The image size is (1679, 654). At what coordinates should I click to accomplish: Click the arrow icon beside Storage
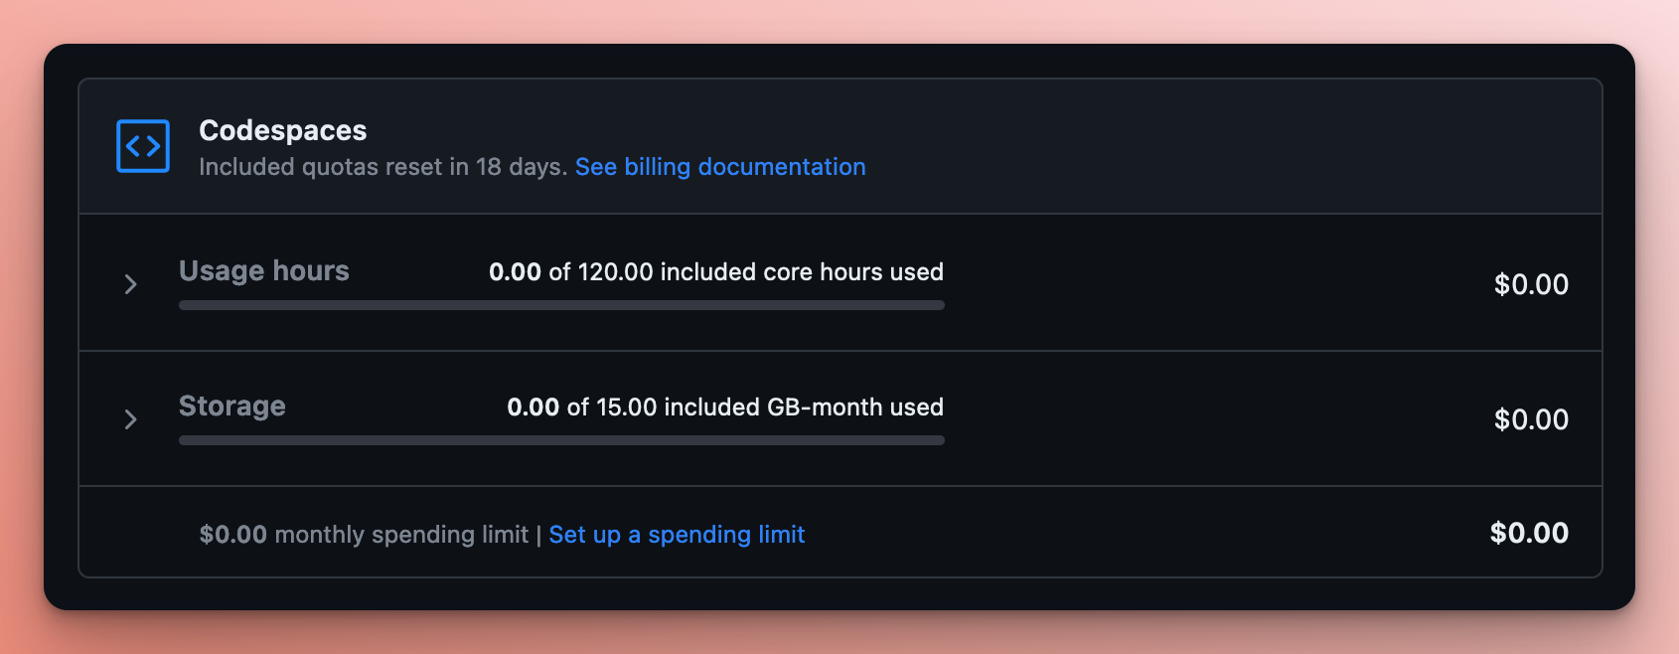(x=131, y=419)
